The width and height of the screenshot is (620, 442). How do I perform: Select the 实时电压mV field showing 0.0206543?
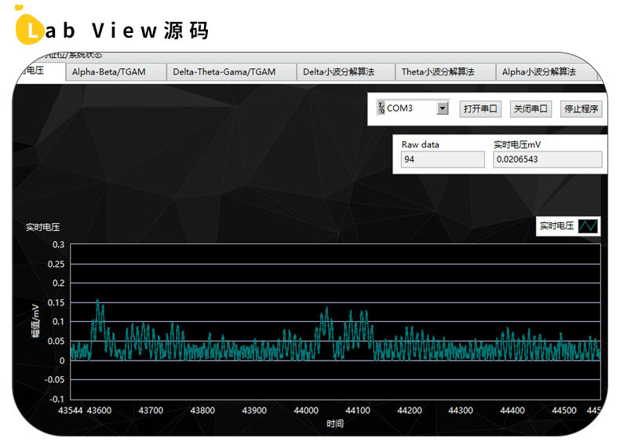tap(547, 159)
